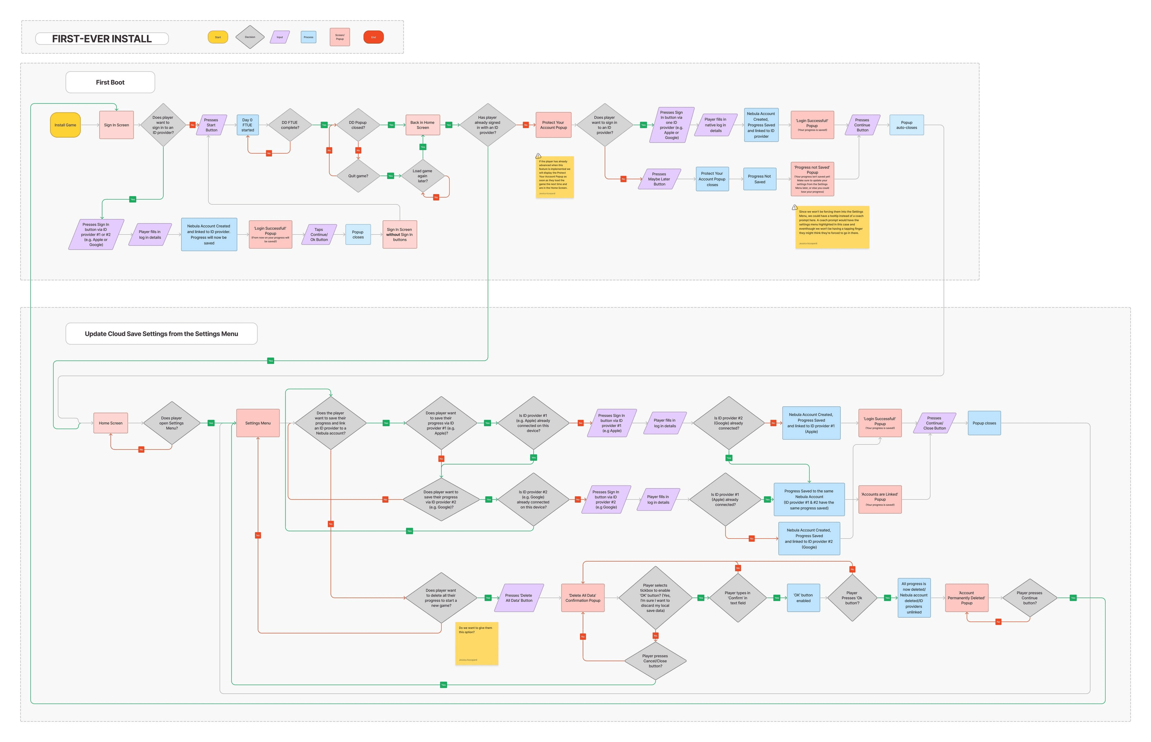Click the yellow Start legend shape

click(218, 37)
